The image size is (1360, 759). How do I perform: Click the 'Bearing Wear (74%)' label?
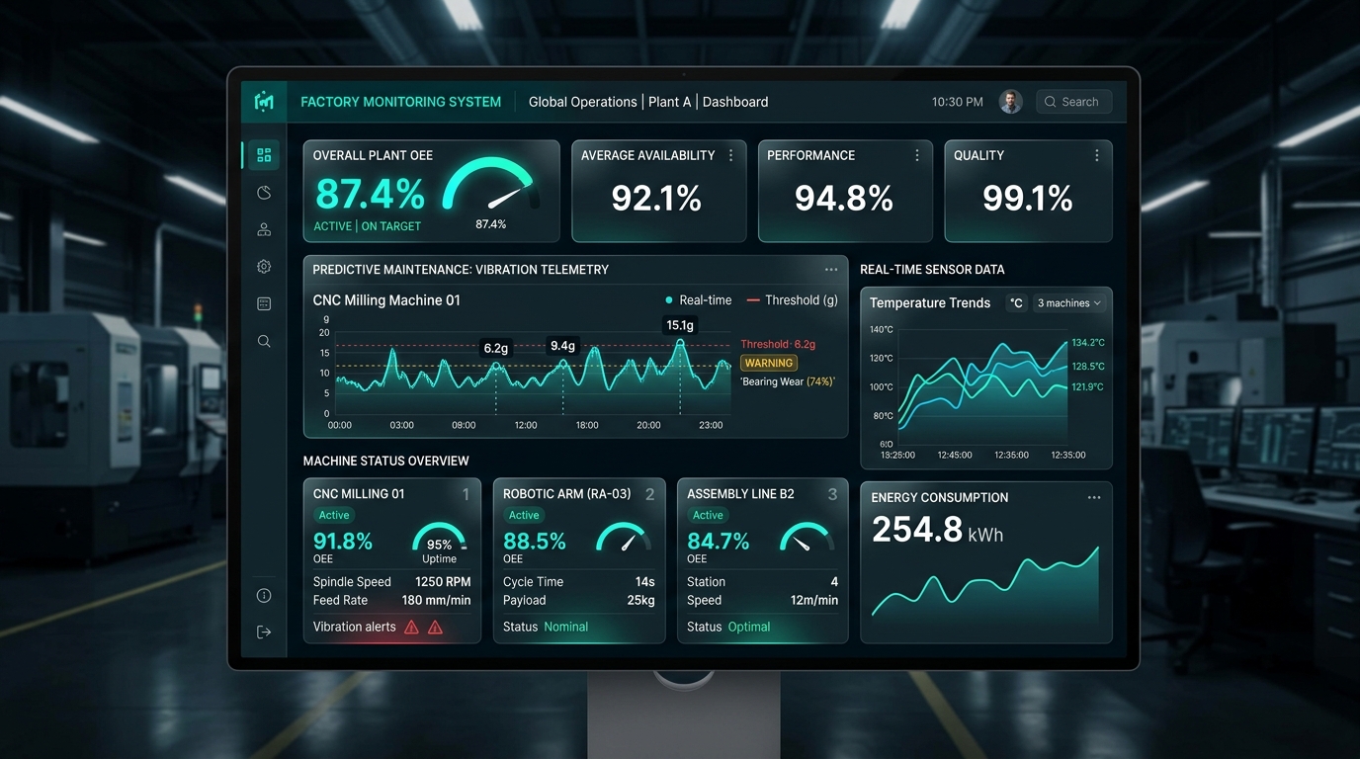(x=788, y=381)
